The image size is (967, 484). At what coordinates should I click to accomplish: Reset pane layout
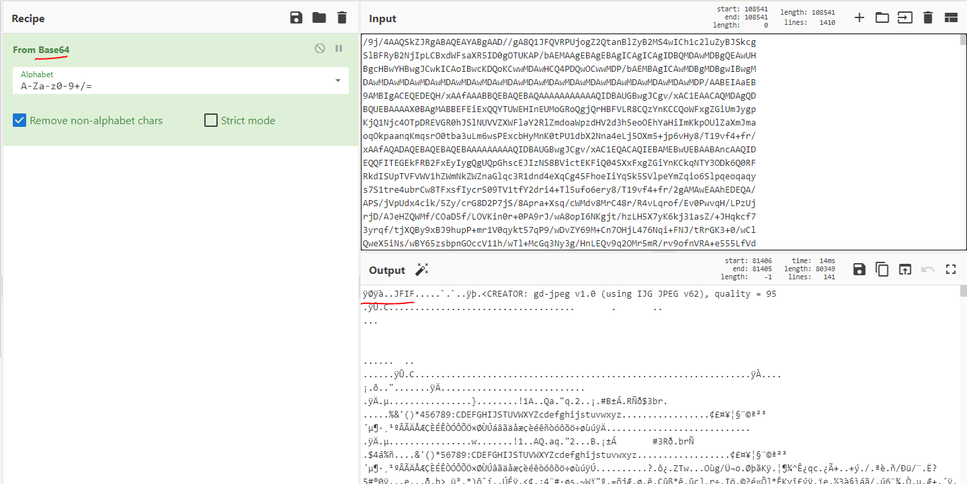[x=951, y=18]
